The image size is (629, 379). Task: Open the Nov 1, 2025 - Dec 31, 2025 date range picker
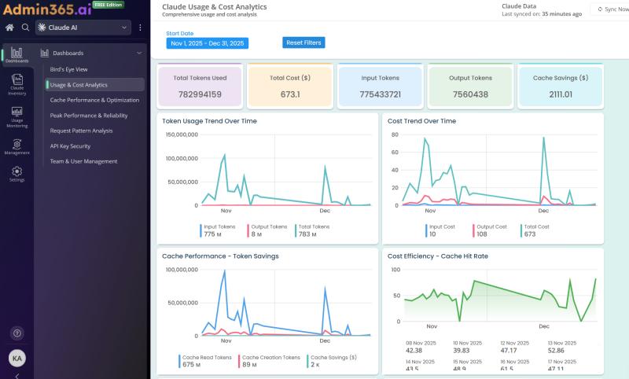click(x=208, y=43)
